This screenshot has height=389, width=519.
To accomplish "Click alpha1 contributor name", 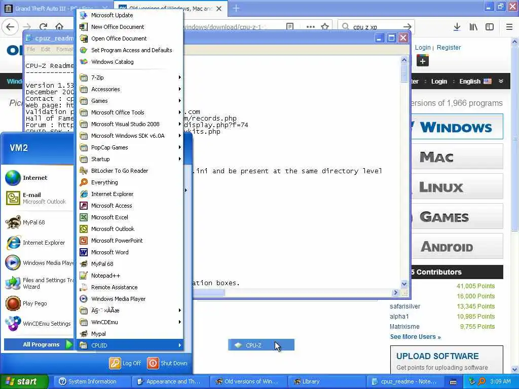I will [x=399, y=317].
